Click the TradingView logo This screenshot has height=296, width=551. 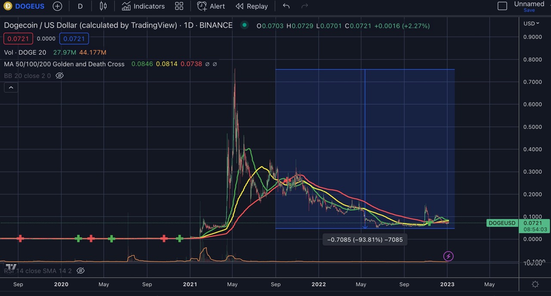(11, 267)
